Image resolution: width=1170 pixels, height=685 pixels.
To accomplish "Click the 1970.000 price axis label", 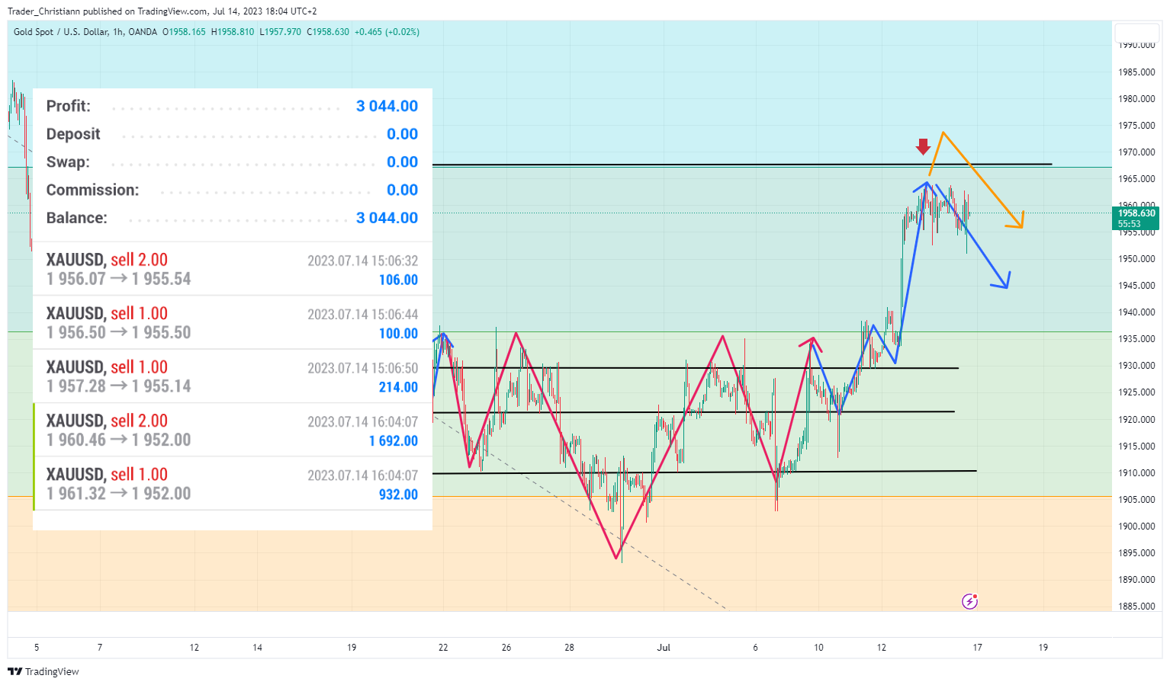I will click(1136, 152).
